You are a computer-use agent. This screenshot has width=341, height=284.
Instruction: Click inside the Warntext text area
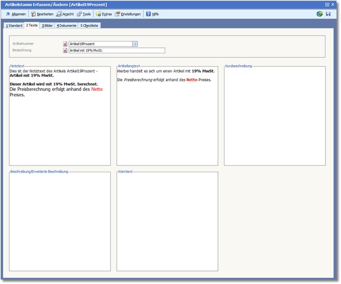tap(167, 221)
